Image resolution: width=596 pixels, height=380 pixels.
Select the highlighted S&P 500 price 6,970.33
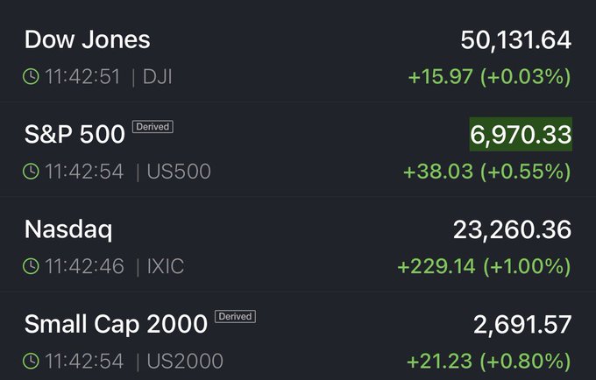click(x=521, y=135)
